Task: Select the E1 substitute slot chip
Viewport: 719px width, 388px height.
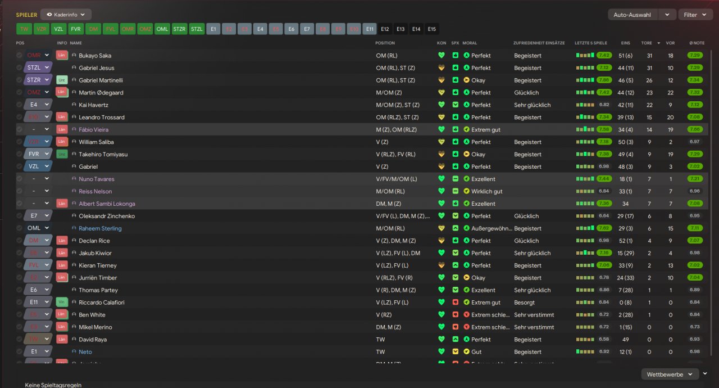Action: point(213,29)
